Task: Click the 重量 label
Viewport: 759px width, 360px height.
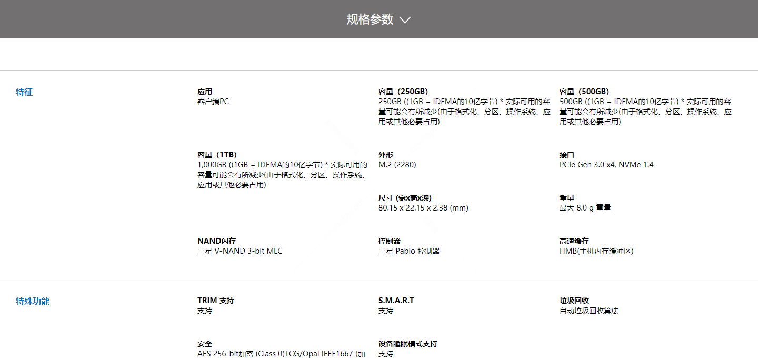Action: 567,198
